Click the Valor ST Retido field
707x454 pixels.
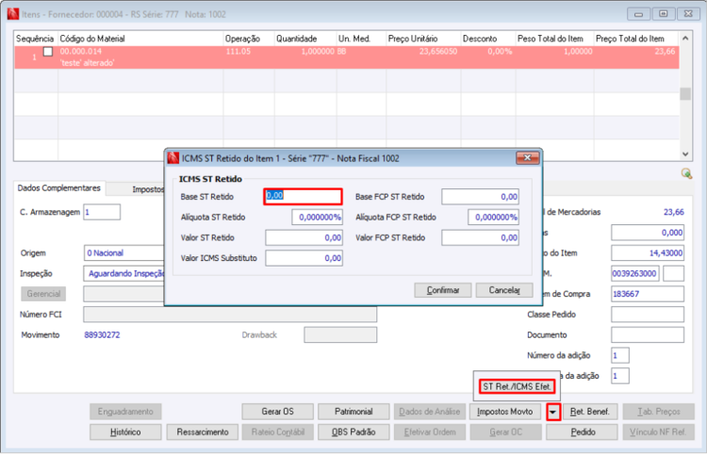pyautogui.click(x=304, y=237)
